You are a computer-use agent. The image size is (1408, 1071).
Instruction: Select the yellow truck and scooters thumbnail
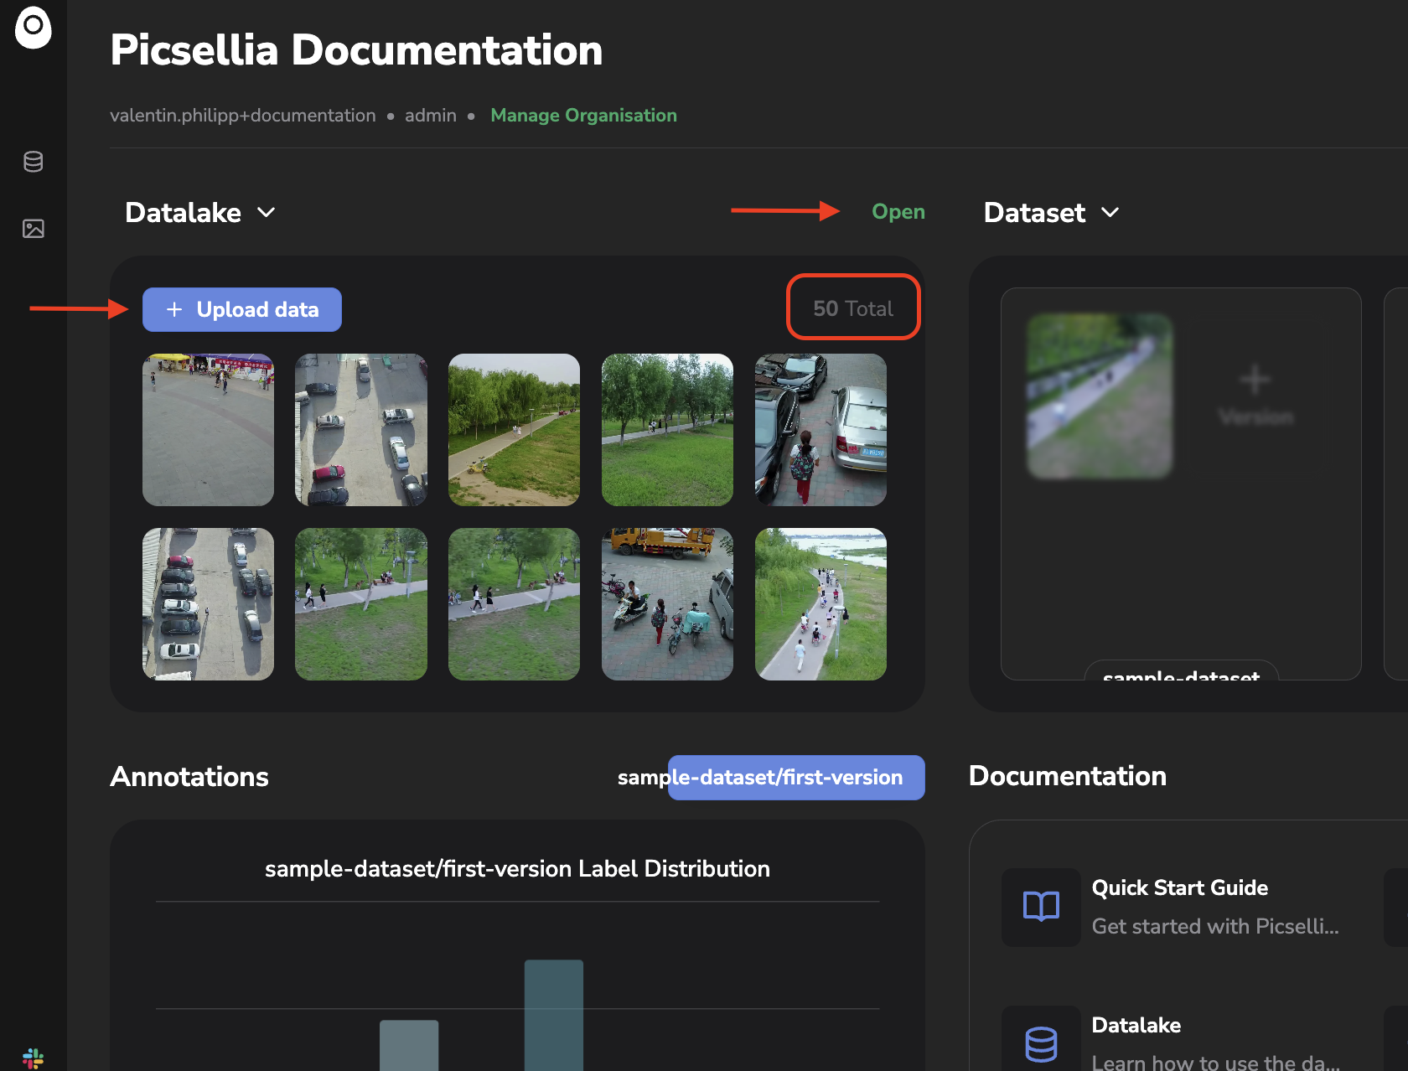(x=667, y=604)
